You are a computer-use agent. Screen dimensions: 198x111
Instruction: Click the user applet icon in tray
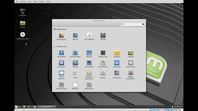173,107
